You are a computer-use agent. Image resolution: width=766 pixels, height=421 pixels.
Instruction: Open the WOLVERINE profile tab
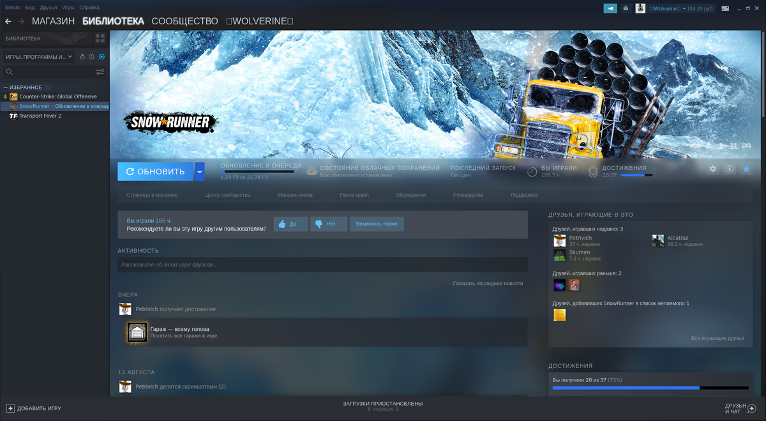(260, 21)
